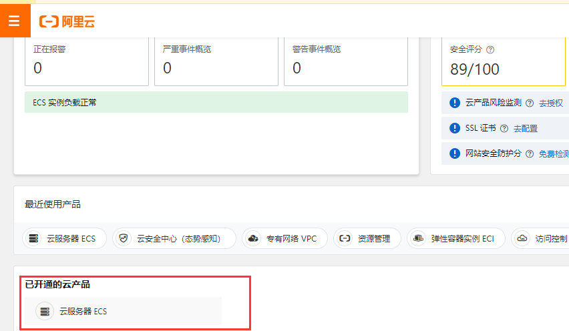Click help icon next to SSL 证书
The image size is (569, 331).
[x=504, y=128]
